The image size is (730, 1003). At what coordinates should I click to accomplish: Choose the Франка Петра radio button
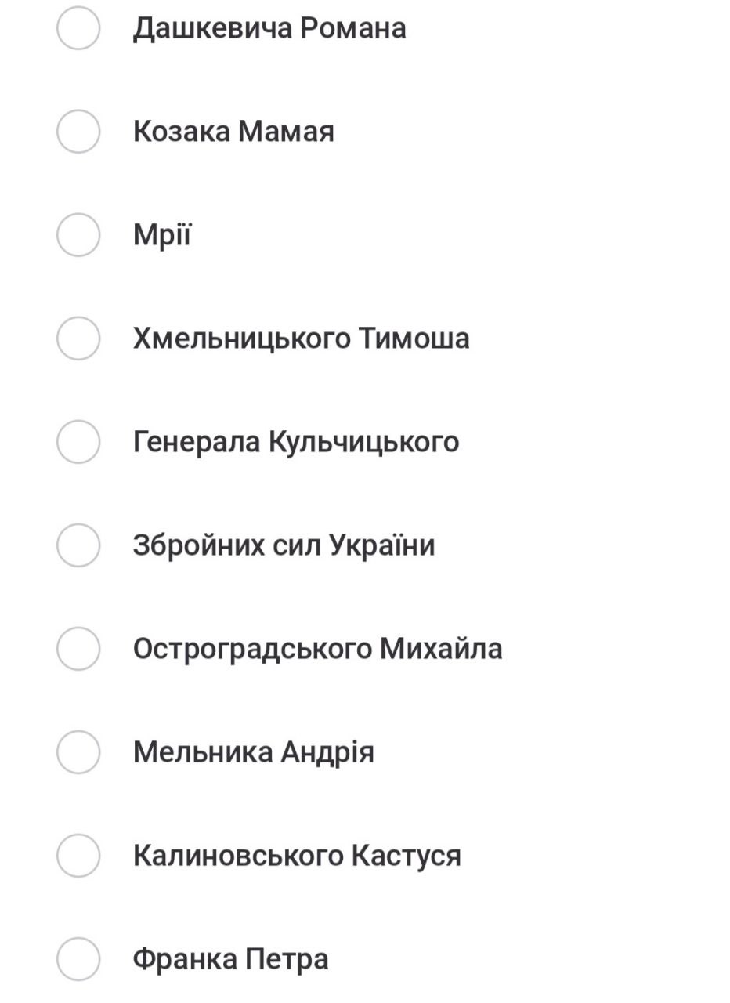[78, 959]
